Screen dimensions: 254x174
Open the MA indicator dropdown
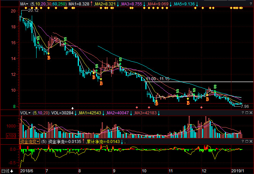click(24, 4)
